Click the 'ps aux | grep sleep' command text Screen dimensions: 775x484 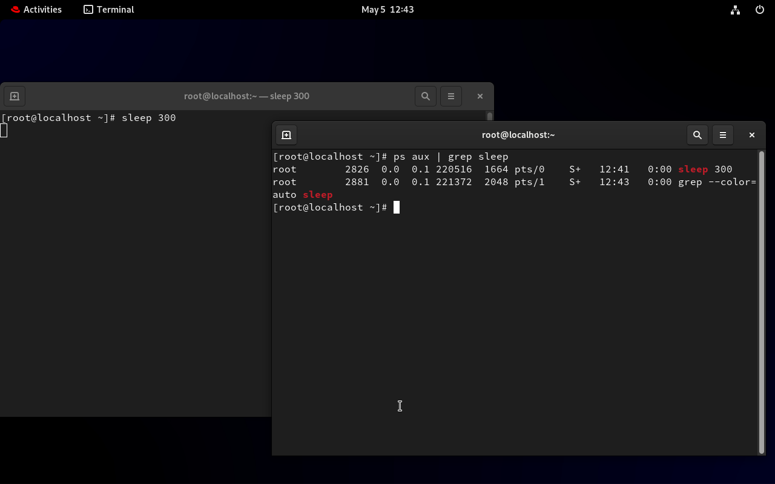(x=451, y=157)
